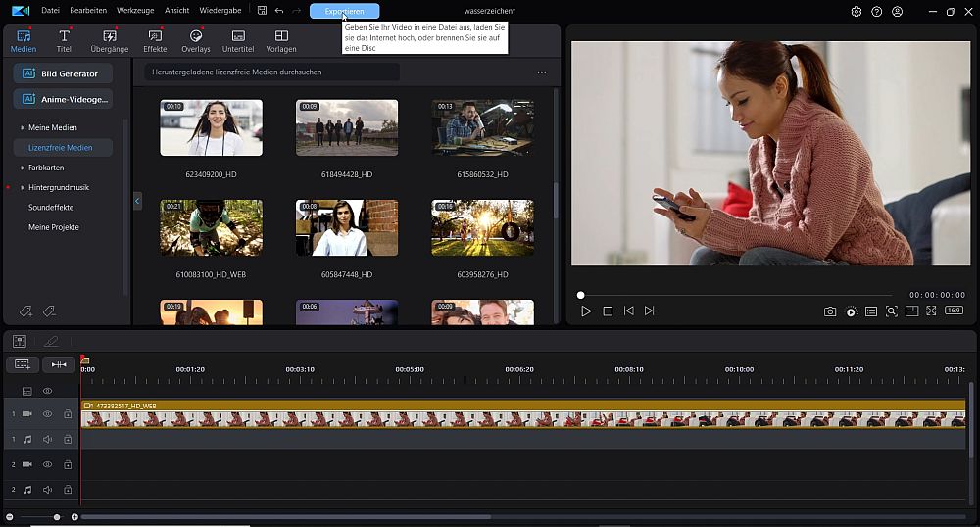The image size is (980, 527).
Task: Open the Untertitel tab
Action: [238, 41]
